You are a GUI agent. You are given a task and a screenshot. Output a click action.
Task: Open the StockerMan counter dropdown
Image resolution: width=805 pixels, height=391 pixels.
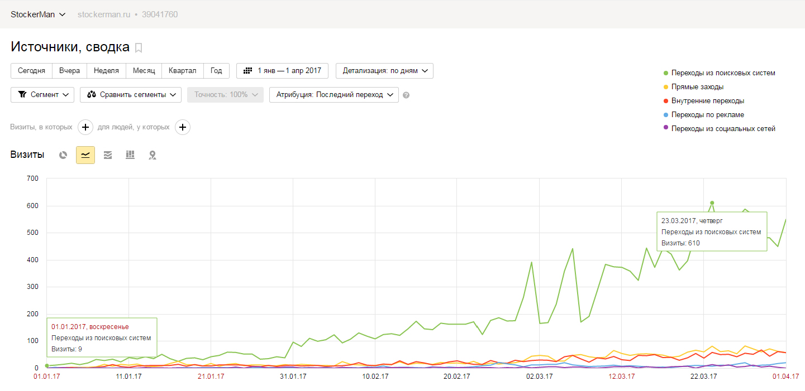click(x=38, y=15)
